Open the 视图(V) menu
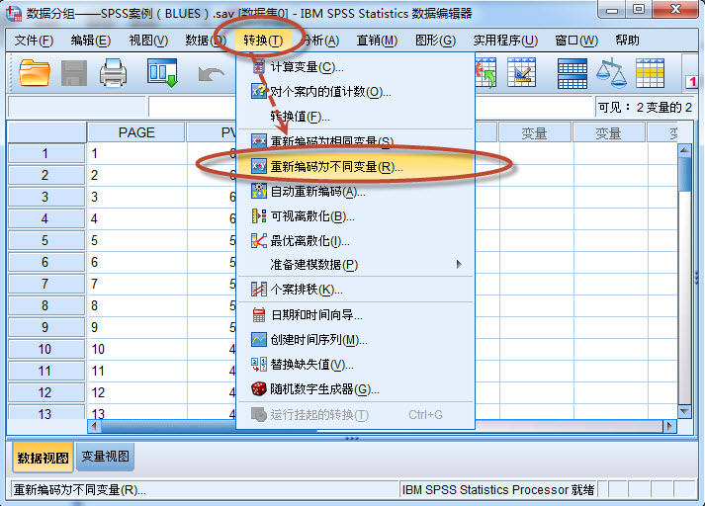This screenshot has height=506, width=705. coord(148,41)
